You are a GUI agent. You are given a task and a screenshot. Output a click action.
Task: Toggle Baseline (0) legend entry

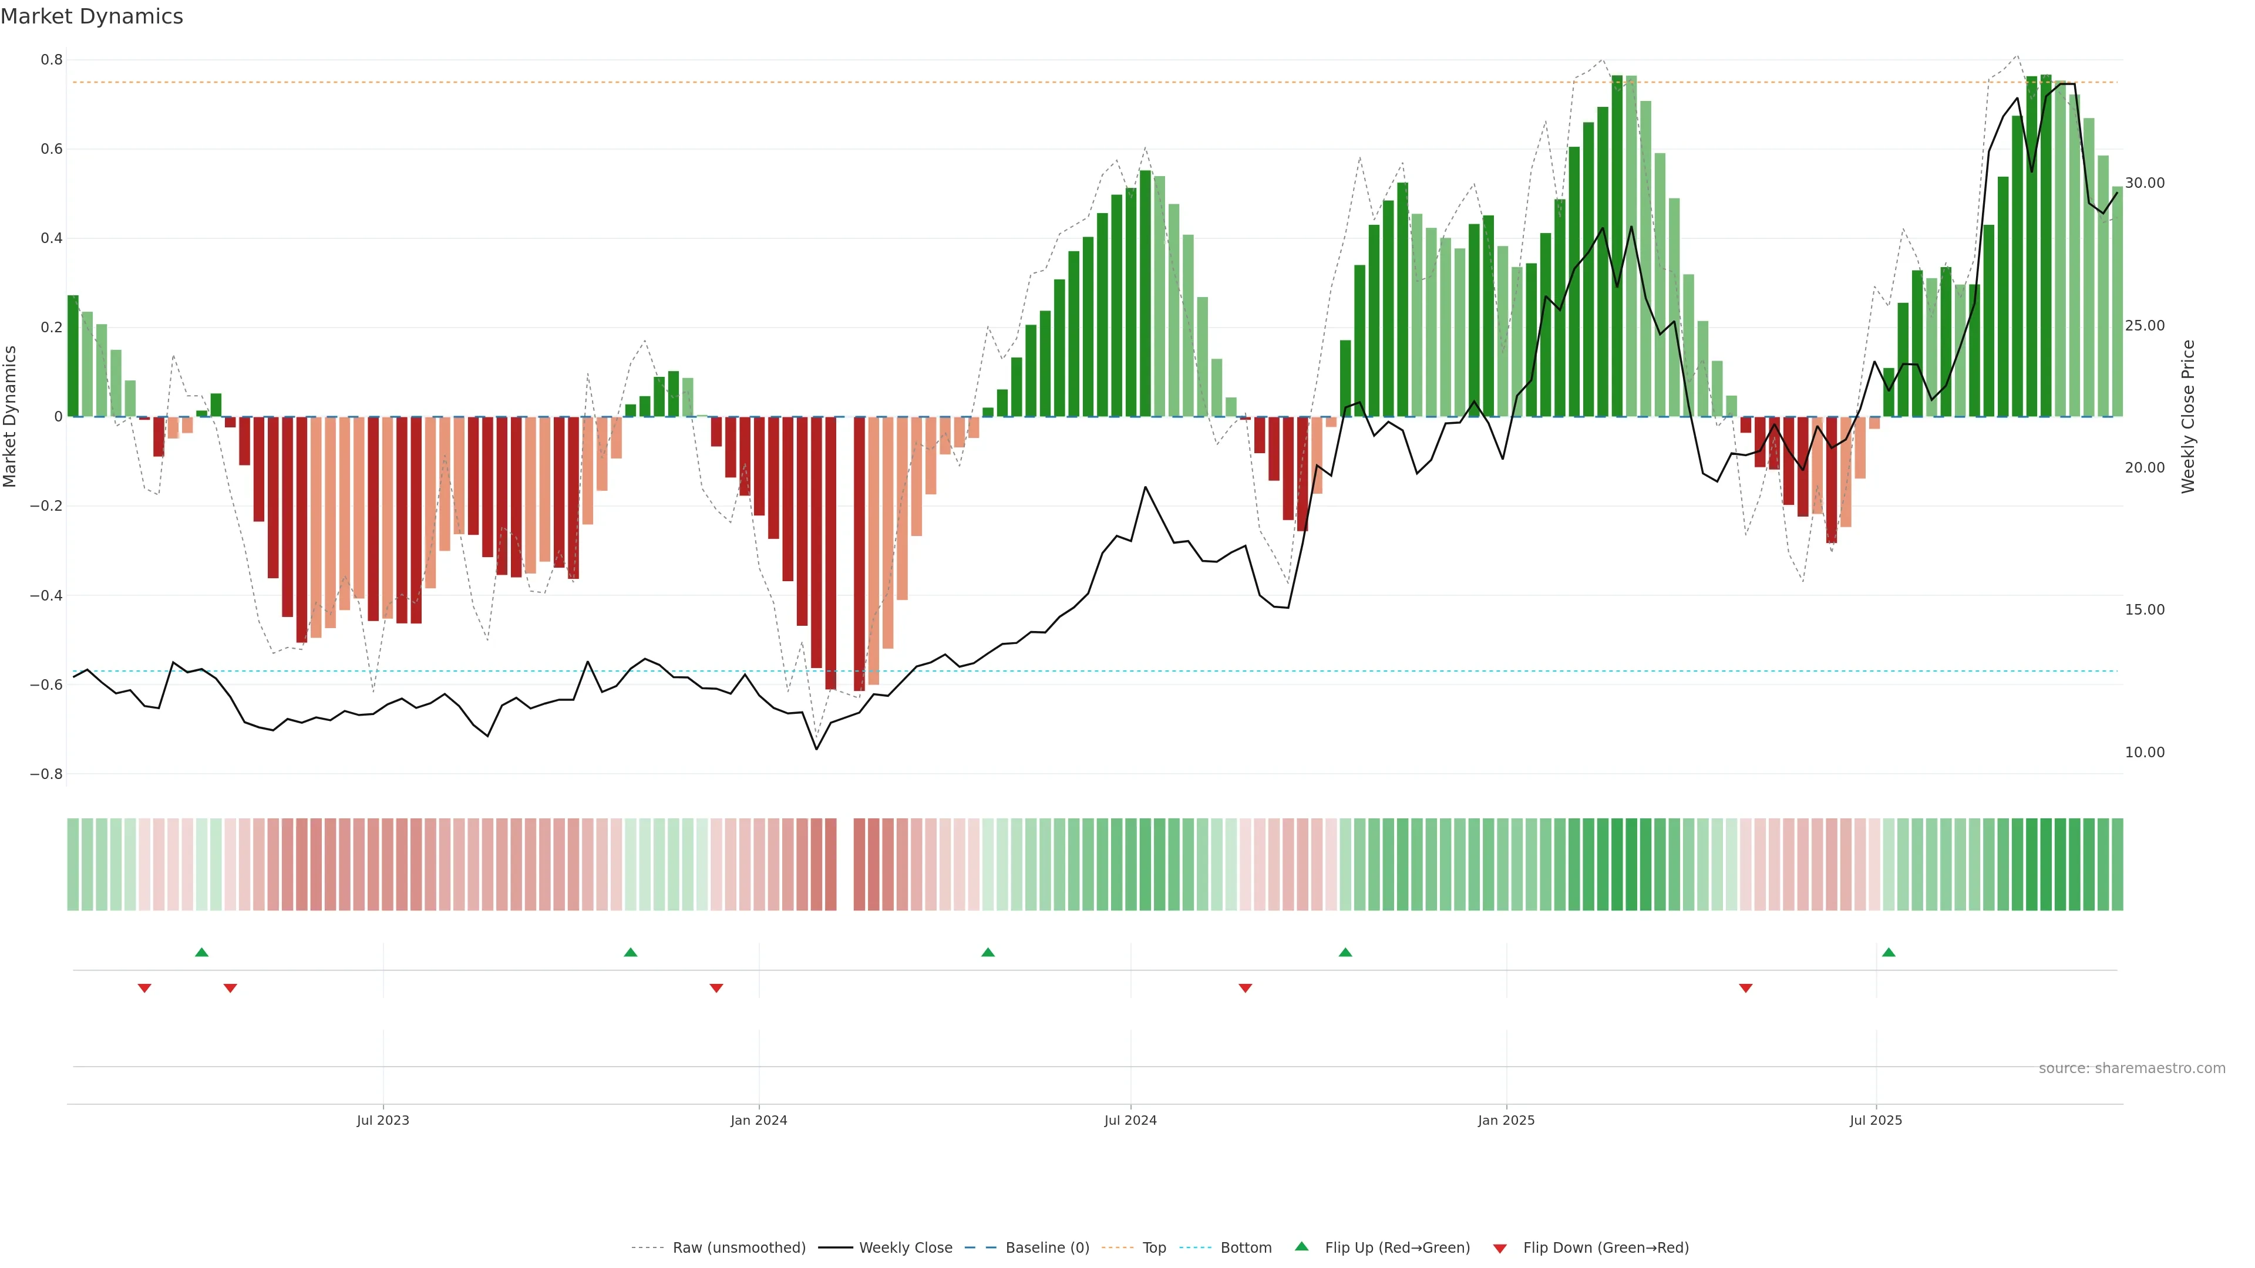tap(1047, 1248)
